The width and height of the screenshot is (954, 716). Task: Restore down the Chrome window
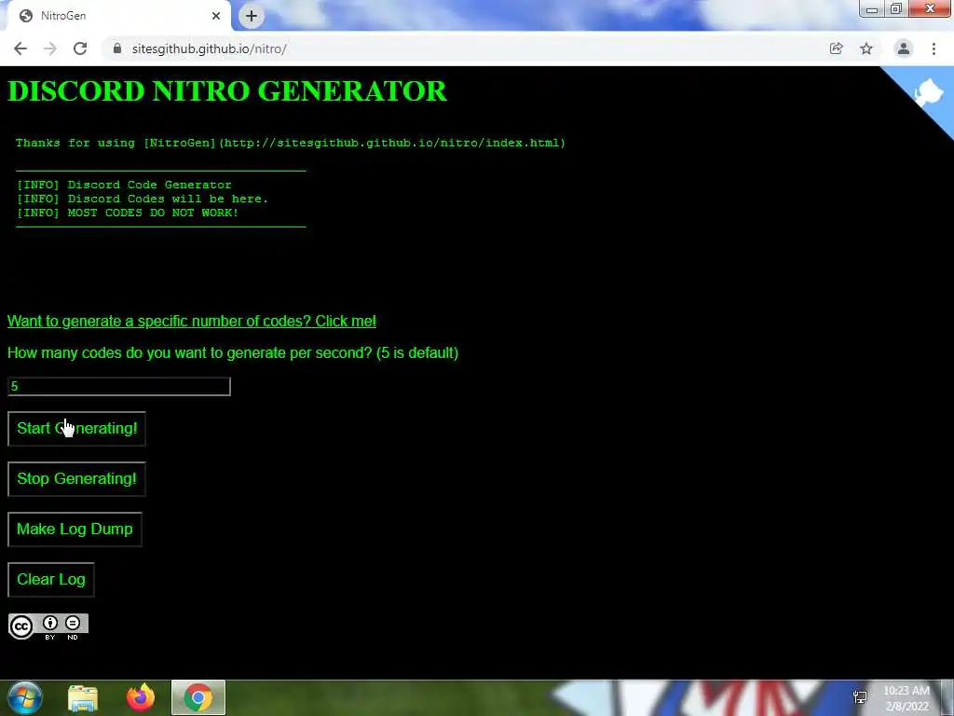(896, 9)
